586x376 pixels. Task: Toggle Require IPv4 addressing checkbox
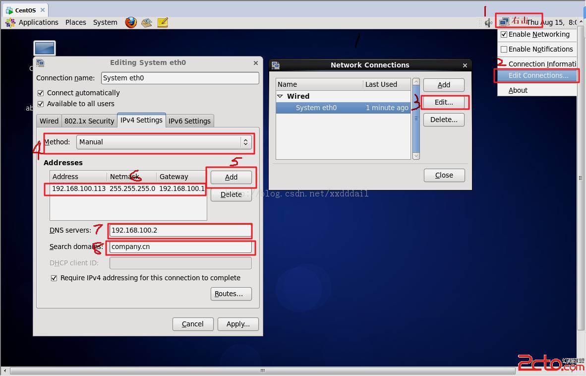(x=54, y=278)
